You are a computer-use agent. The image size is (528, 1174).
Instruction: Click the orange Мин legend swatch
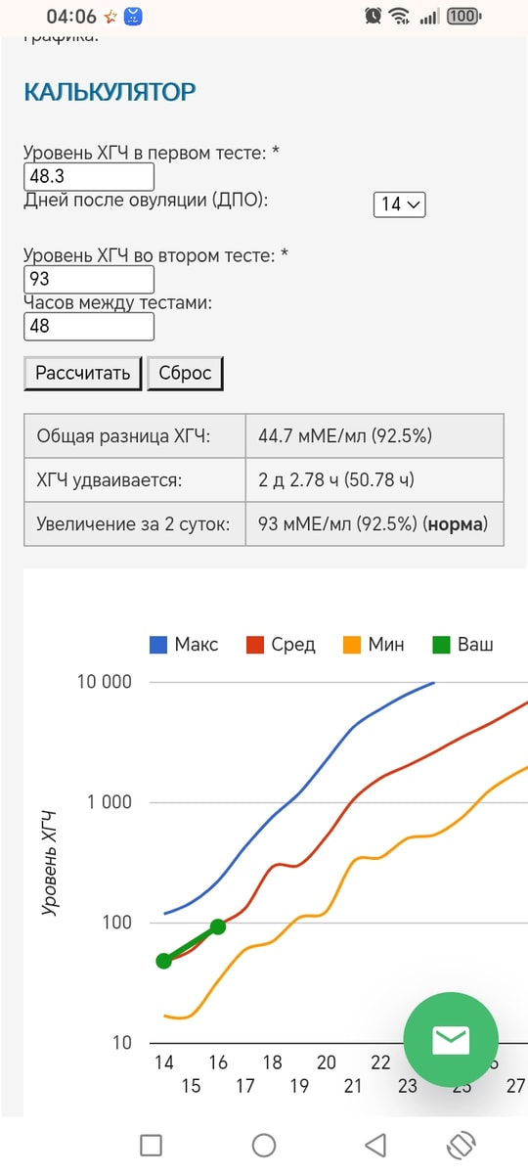coord(353,645)
